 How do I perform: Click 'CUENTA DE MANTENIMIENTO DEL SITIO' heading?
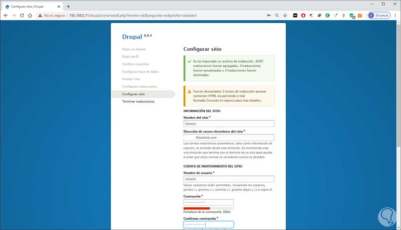[x=213, y=166]
